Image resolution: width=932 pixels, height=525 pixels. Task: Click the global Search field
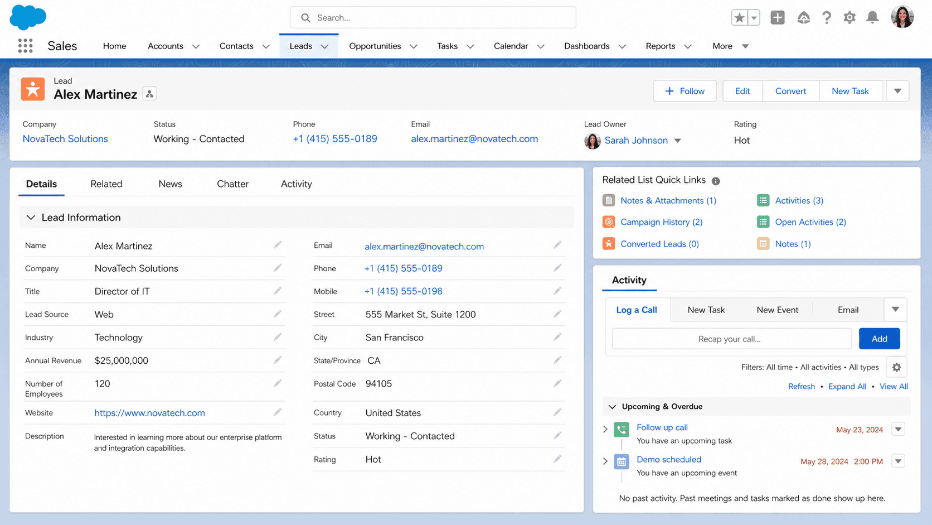tap(433, 18)
